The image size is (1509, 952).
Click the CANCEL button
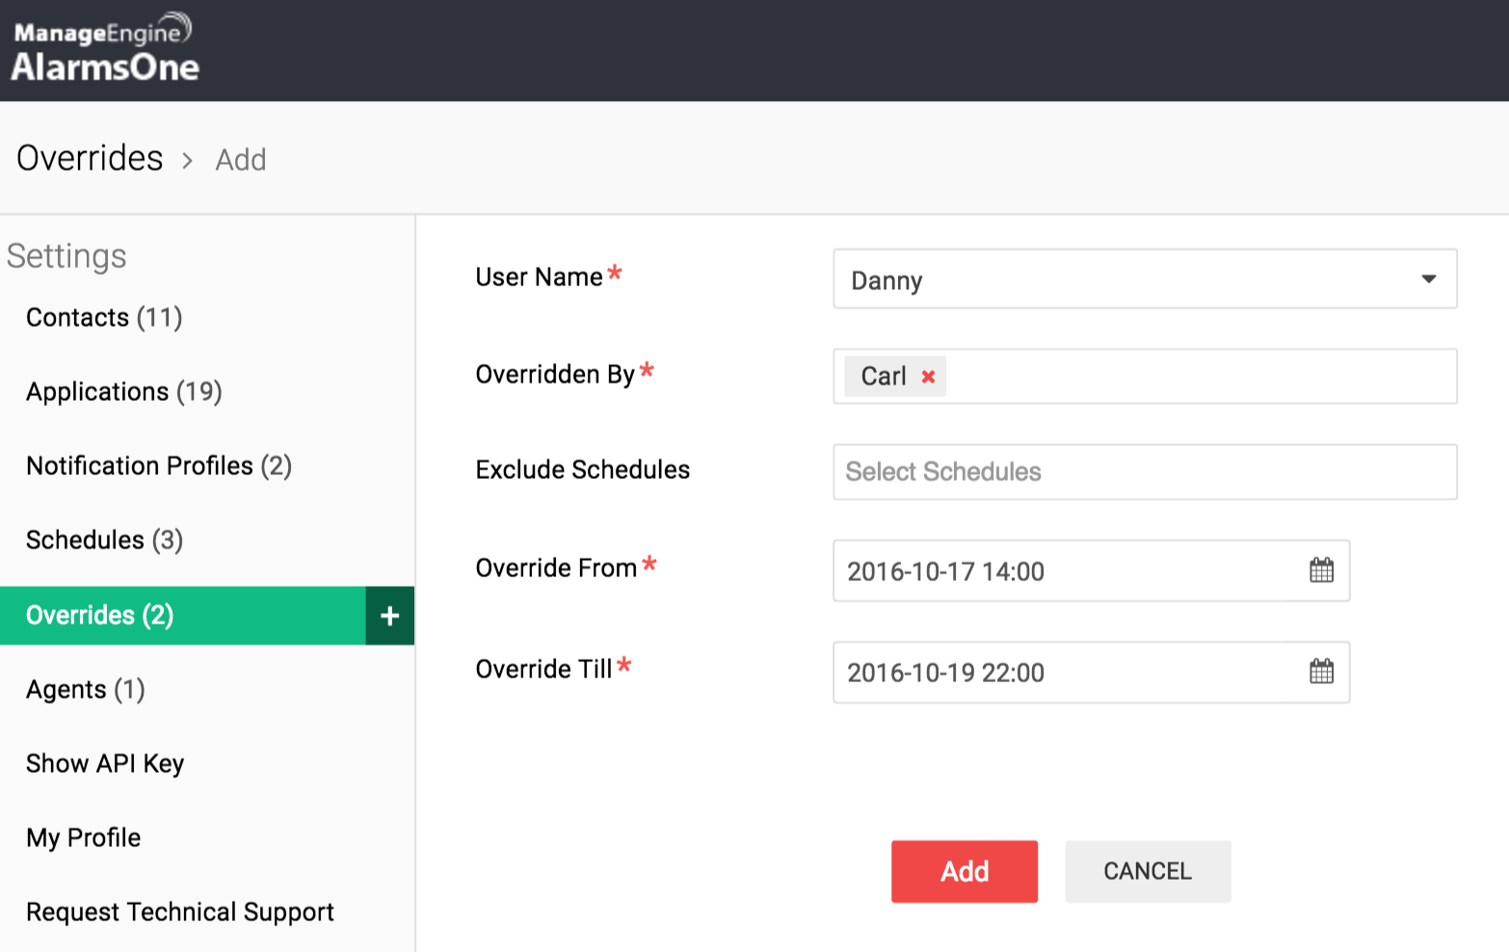click(x=1148, y=871)
